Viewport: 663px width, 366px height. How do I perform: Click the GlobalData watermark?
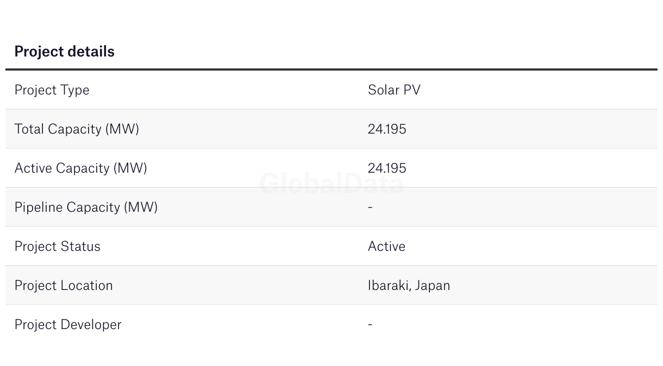(331, 183)
